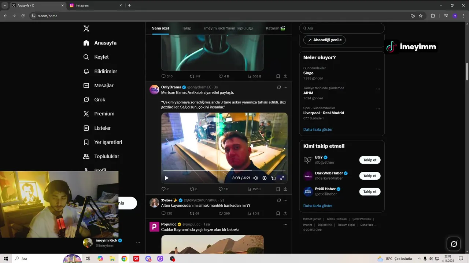Viewport: 469px width, 263px height.
Task: Repost the OnlyDrama post
Action: point(193,189)
